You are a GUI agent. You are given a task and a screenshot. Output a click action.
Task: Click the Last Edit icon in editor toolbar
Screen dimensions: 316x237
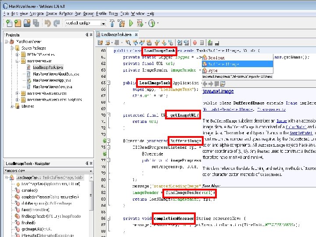100,43
